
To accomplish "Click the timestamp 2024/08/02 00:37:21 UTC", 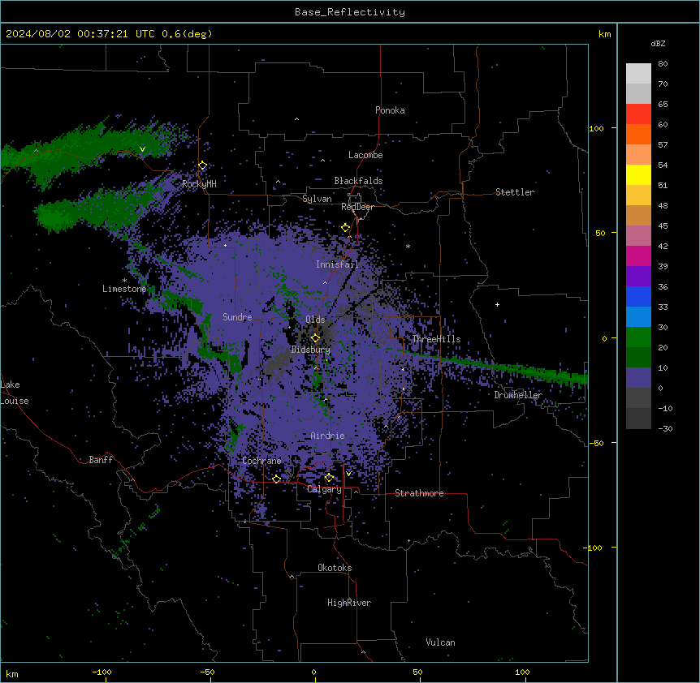I will [x=80, y=34].
